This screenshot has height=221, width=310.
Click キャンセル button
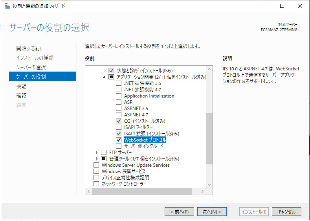(x=286, y=212)
